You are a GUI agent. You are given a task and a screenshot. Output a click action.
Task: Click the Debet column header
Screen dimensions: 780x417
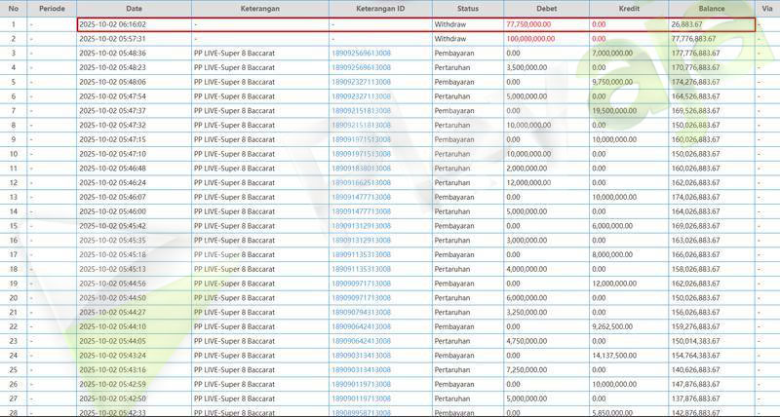pyautogui.click(x=545, y=8)
